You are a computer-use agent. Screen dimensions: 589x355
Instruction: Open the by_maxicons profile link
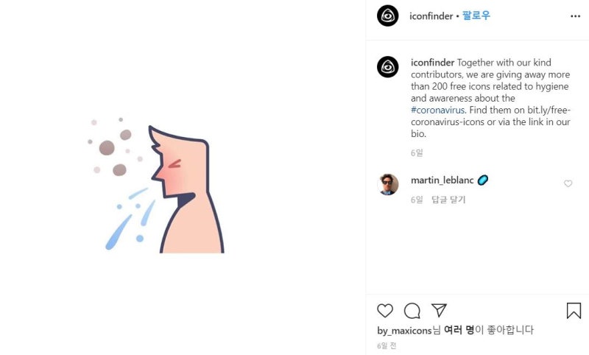coord(403,330)
